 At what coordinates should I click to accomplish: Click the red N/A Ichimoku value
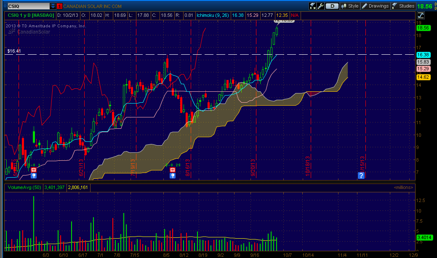295,15
